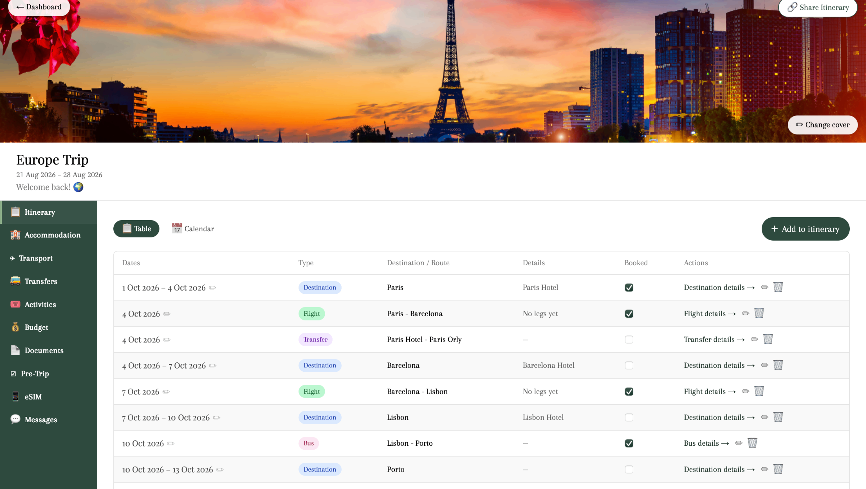Open eSIM in the sidebar
The height and width of the screenshot is (489, 866).
(x=48, y=397)
